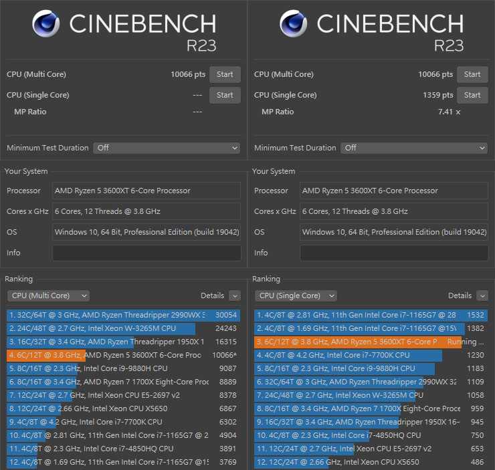This screenshot has width=495, height=470.
Task: Select Xeon W-3265M row scoring 1058
Action: 371,395
